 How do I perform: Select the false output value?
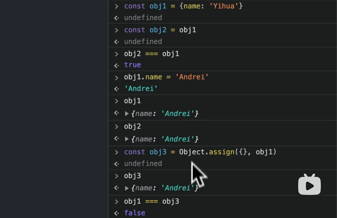point(135,213)
